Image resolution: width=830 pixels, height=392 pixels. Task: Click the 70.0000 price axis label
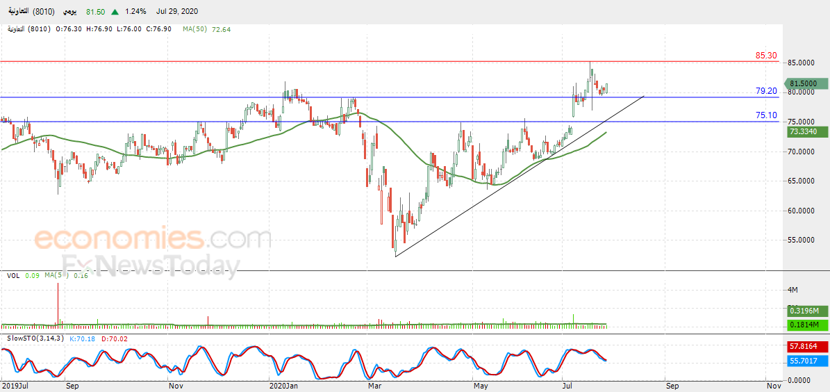coord(801,152)
